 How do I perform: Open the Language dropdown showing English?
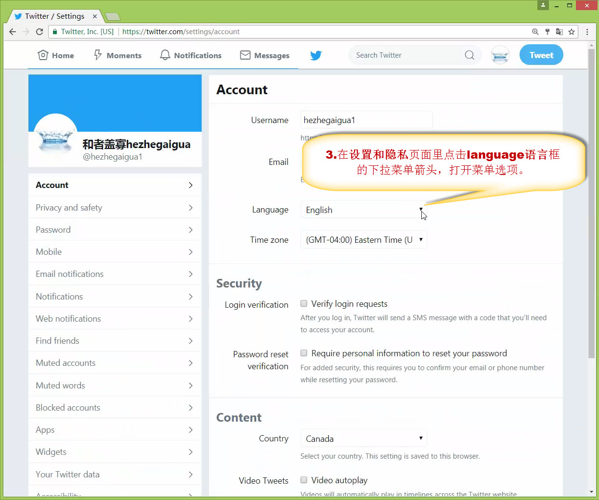(363, 210)
